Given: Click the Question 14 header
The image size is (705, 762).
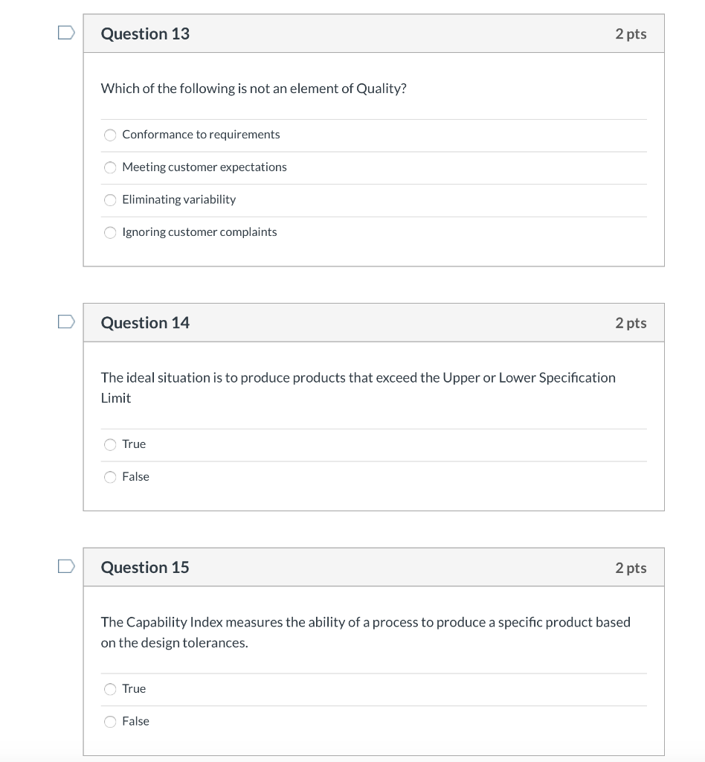Looking at the screenshot, I should tap(145, 323).
